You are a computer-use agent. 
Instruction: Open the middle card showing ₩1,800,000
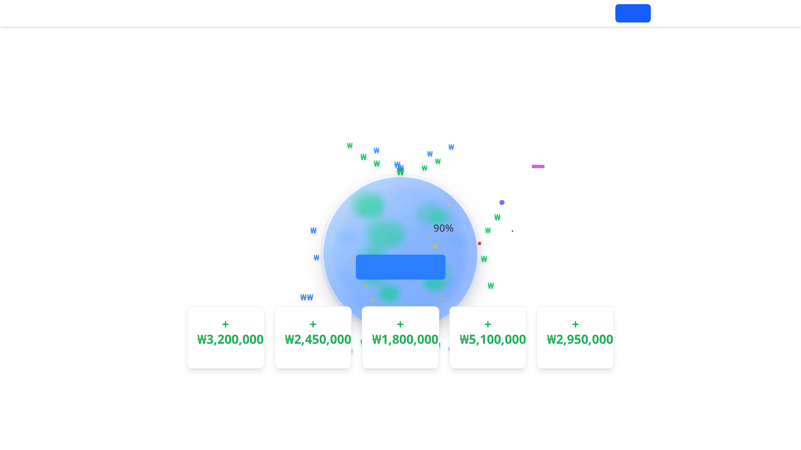[x=400, y=337]
